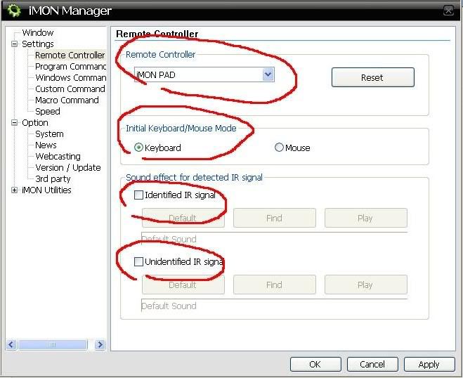
Task: Click Play under Identified IR signal
Action: point(366,218)
